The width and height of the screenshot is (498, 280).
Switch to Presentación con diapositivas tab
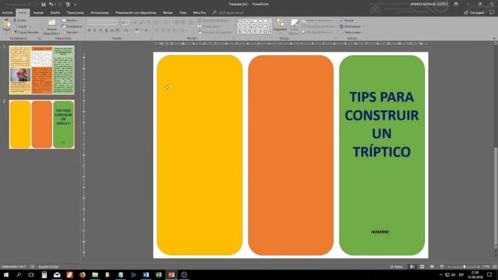(135, 13)
